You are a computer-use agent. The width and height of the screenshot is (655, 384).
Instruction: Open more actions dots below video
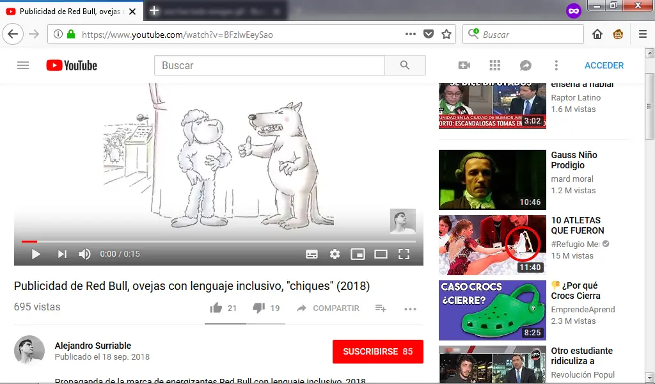click(410, 309)
